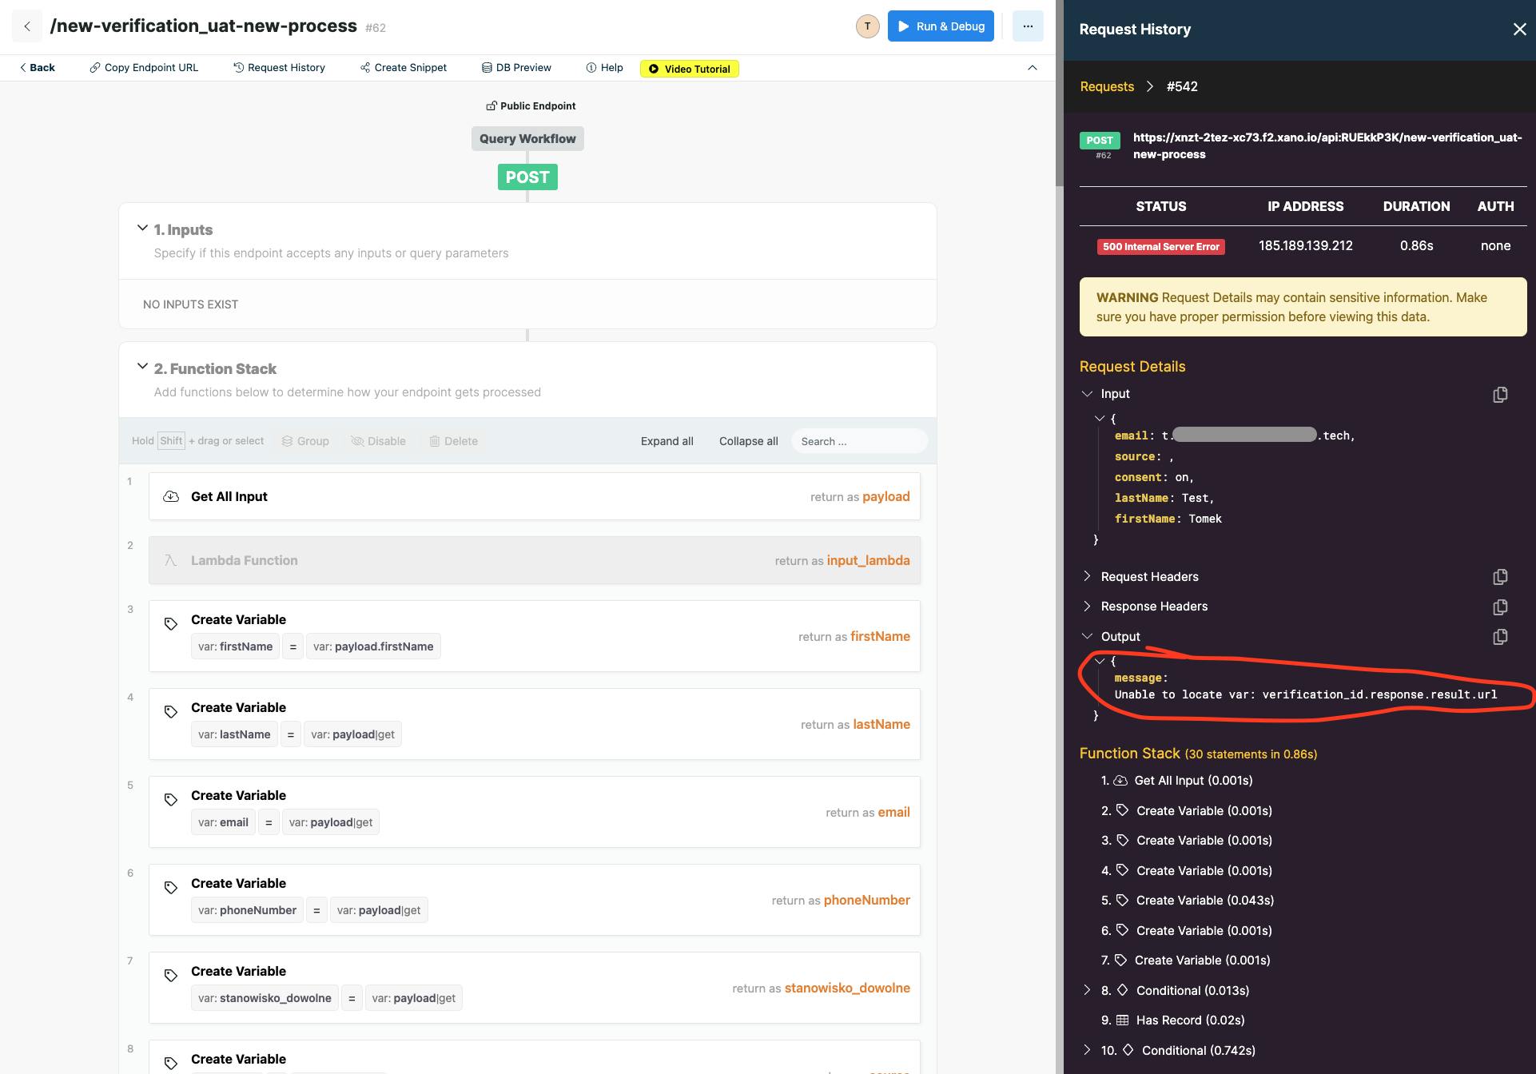Click the back arrow beside endpoint title
Image resolution: width=1536 pixels, height=1074 pixels.
(27, 26)
